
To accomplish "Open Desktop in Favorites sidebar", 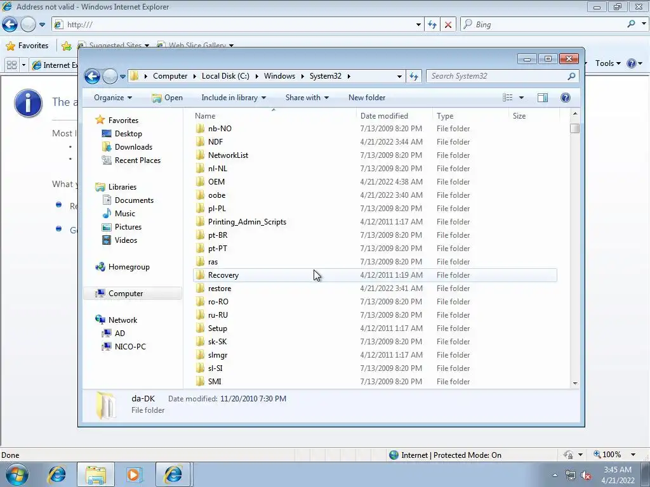I will tap(128, 134).
